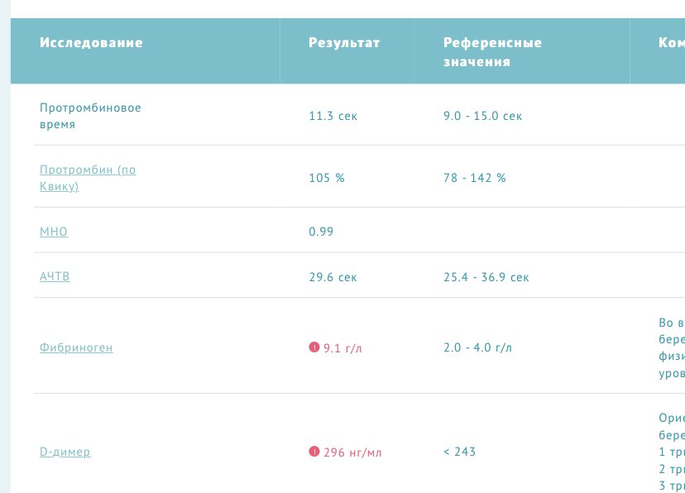Click the 0.99 МНО result value
This screenshot has width=685, height=493.
[x=321, y=232]
